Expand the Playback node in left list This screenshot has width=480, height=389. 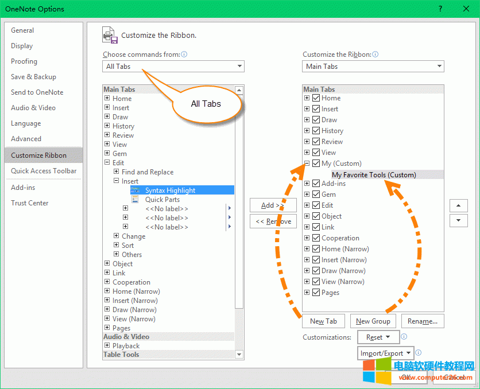[x=107, y=346]
